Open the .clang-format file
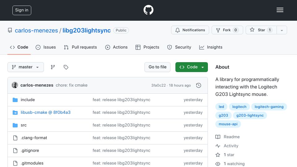 [34, 138]
